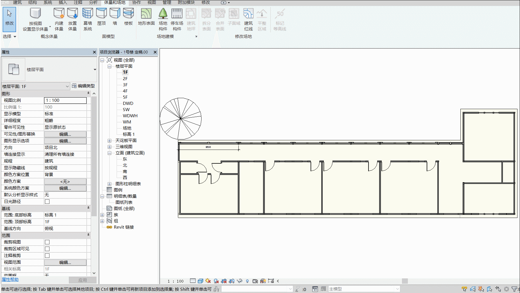Open the 注释 ribbon tab
The image size is (520, 293).
pyautogui.click(x=78, y=3)
